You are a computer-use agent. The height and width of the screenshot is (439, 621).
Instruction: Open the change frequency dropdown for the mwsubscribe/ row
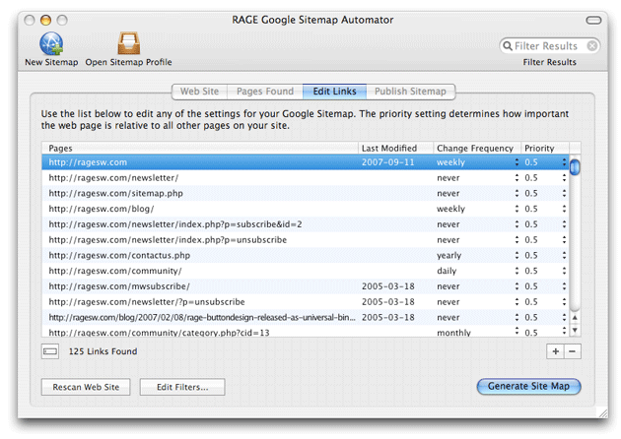[x=517, y=286]
